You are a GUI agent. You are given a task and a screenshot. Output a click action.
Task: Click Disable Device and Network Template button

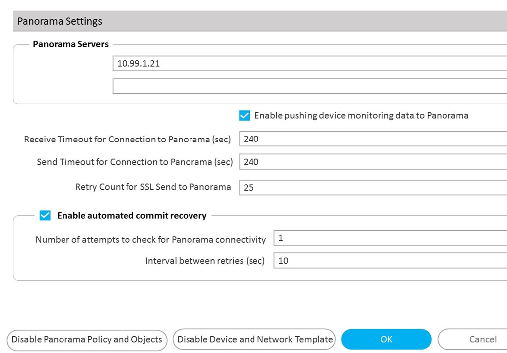point(254,340)
